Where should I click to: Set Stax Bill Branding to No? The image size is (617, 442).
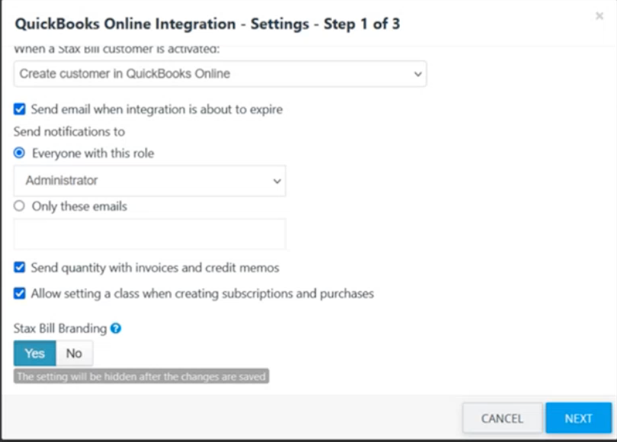pos(74,354)
